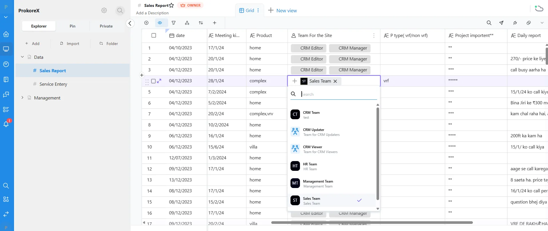Screen dimensions: 548x231
Task: Switch to the Explorer tab
Action: click(39, 26)
